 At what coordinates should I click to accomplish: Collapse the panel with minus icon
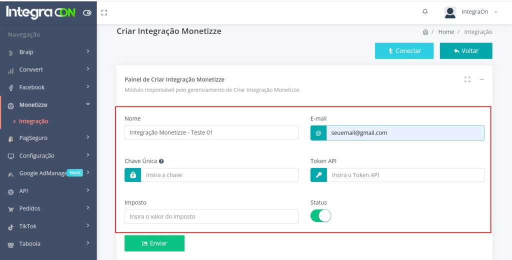click(482, 79)
